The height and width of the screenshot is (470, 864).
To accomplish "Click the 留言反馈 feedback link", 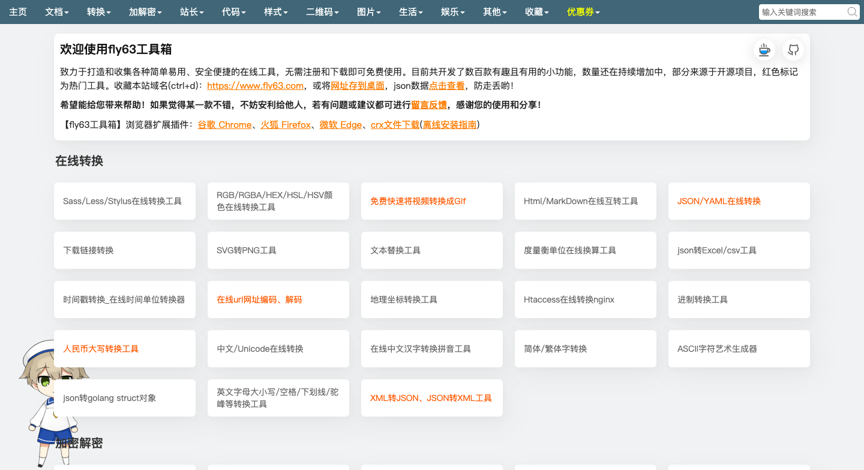I will [428, 104].
